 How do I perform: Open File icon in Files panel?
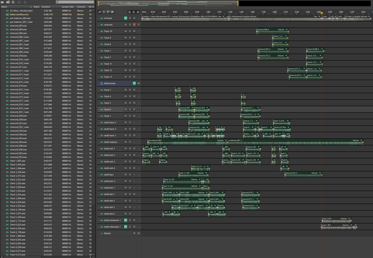[x=2, y=2]
